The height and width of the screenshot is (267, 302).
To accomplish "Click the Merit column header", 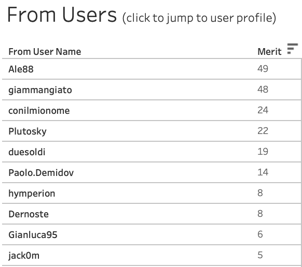I will tap(269, 51).
